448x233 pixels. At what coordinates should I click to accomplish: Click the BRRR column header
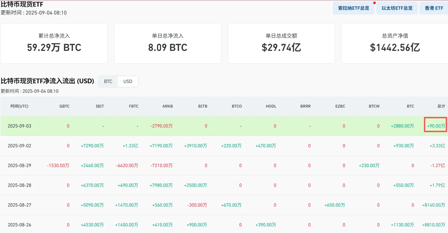pyautogui.click(x=305, y=106)
